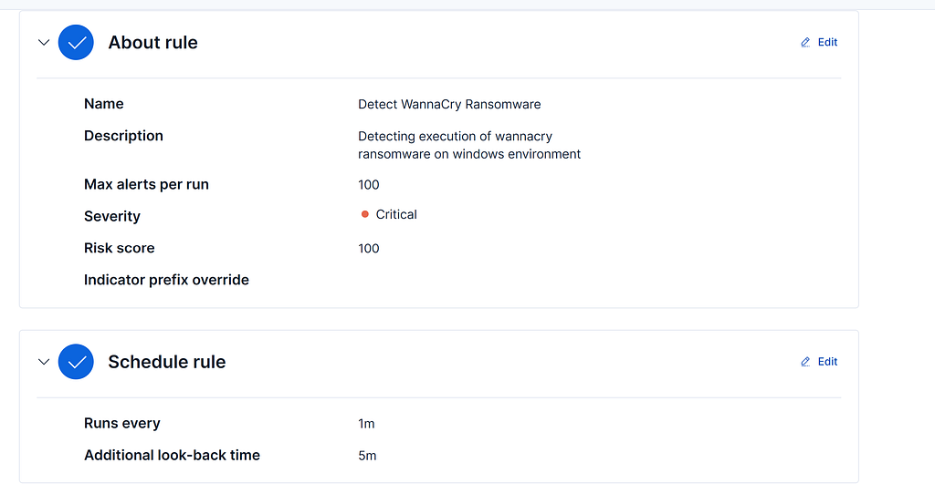Click the Schedule rule heading

(166, 362)
